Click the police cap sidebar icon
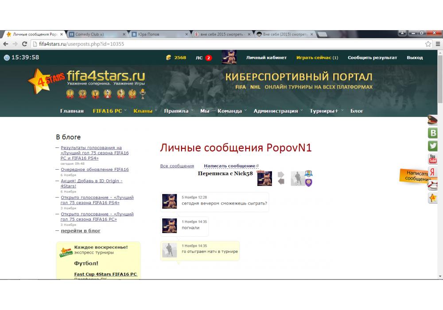The width and height of the screenshot is (443, 310). [433, 120]
